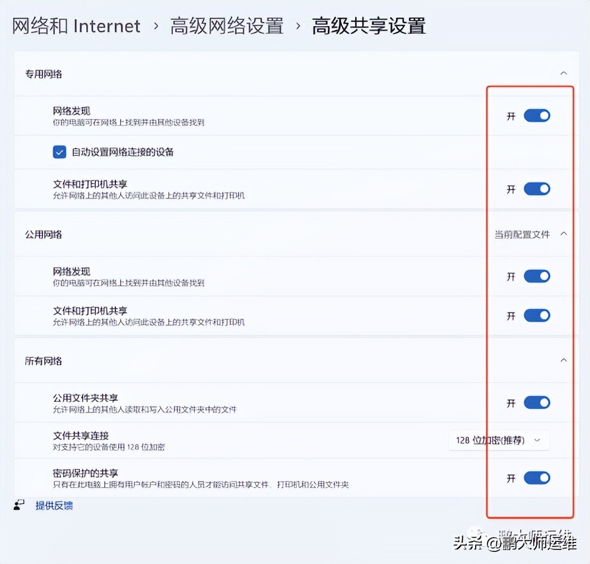The height and width of the screenshot is (564, 590).
Task: Go back to 高级网络设置 via breadcrumb
Action: pos(227,25)
